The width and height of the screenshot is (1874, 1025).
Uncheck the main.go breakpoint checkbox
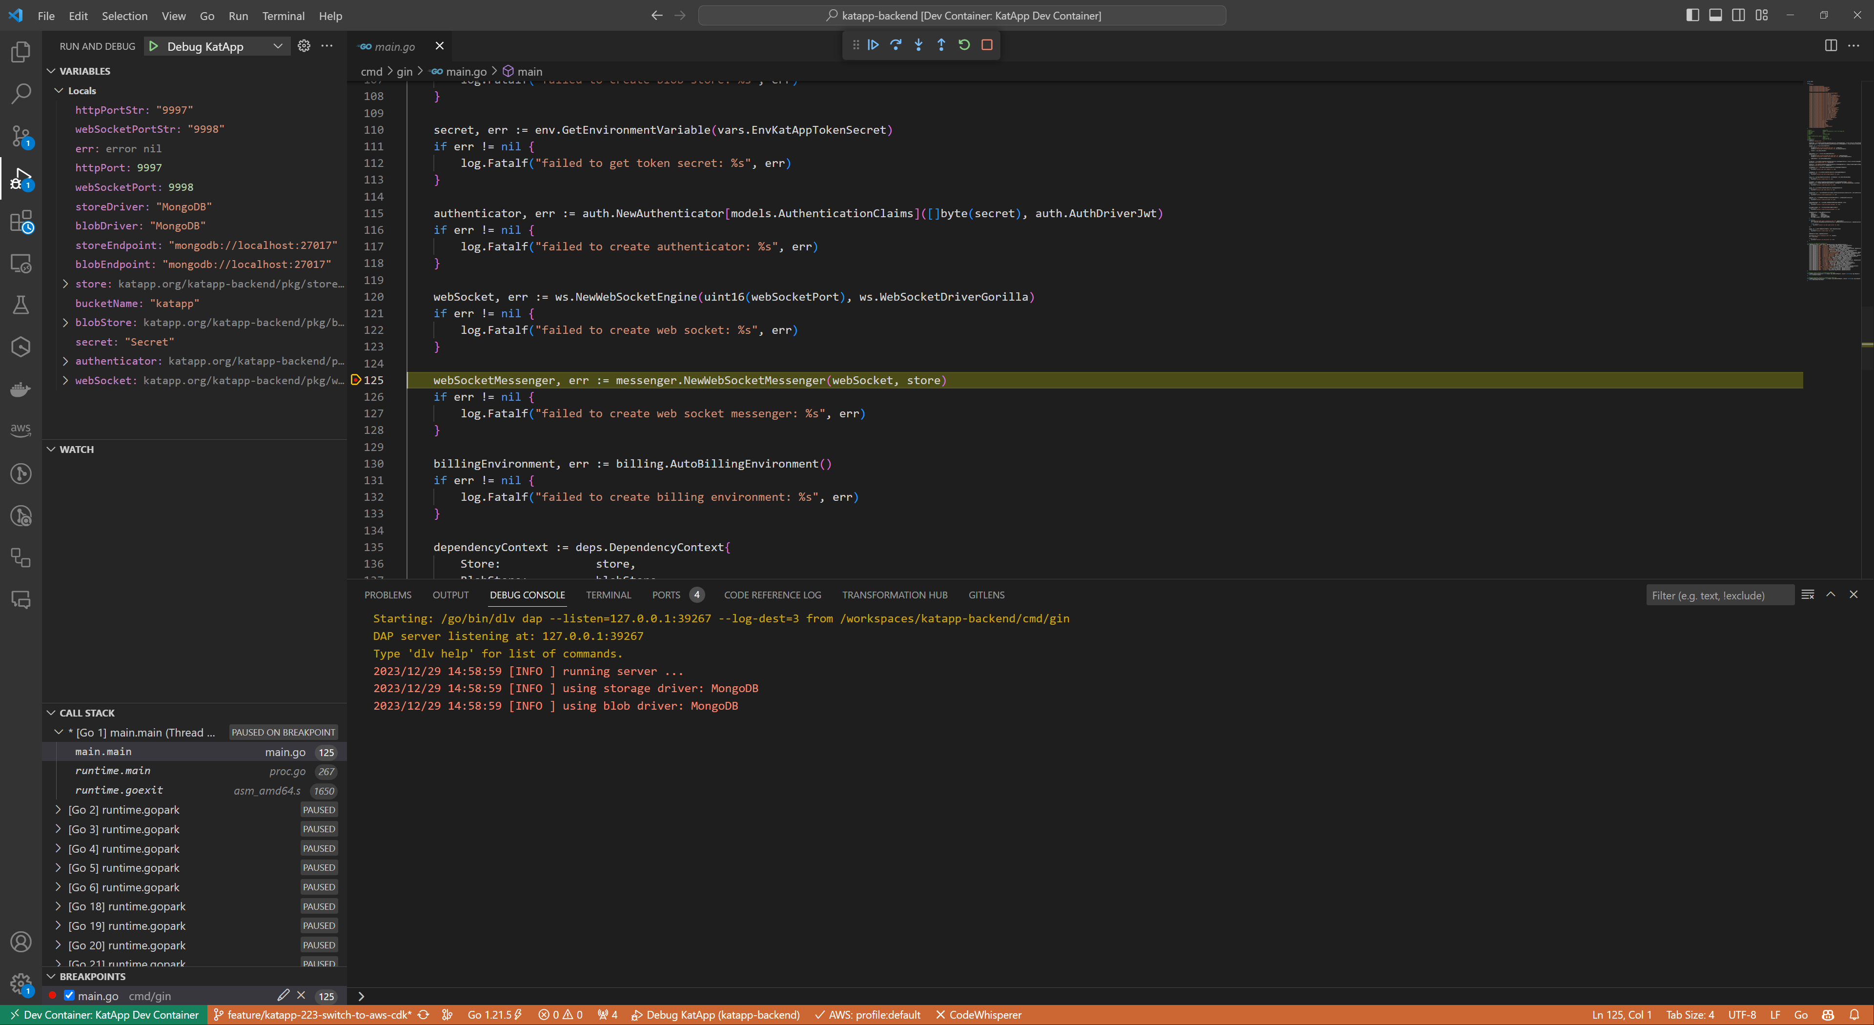69,995
